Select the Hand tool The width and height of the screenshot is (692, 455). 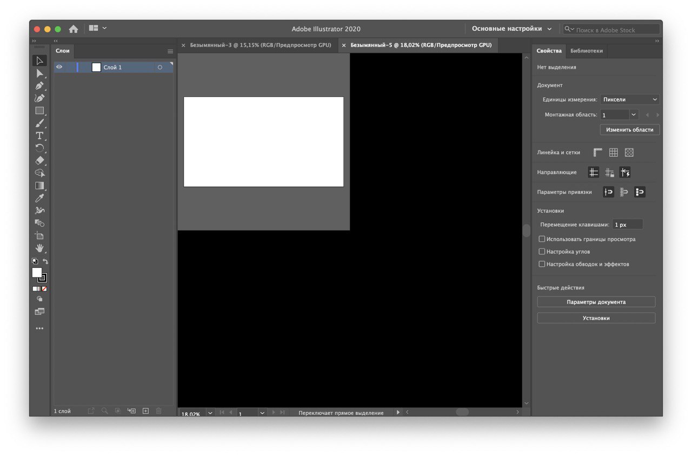(x=39, y=248)
